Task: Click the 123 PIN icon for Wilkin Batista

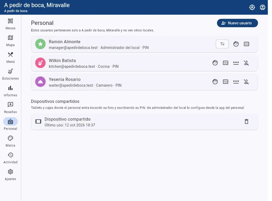Action: 226,63
